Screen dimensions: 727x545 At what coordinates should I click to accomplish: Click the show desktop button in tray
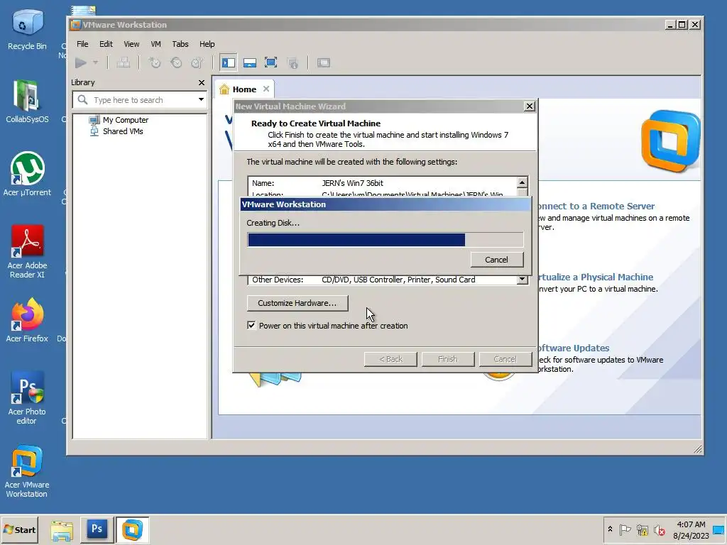(x=719, y=529)
